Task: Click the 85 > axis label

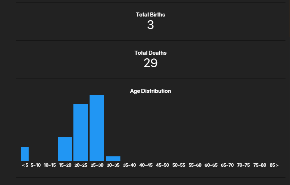Action: (274, 165)
